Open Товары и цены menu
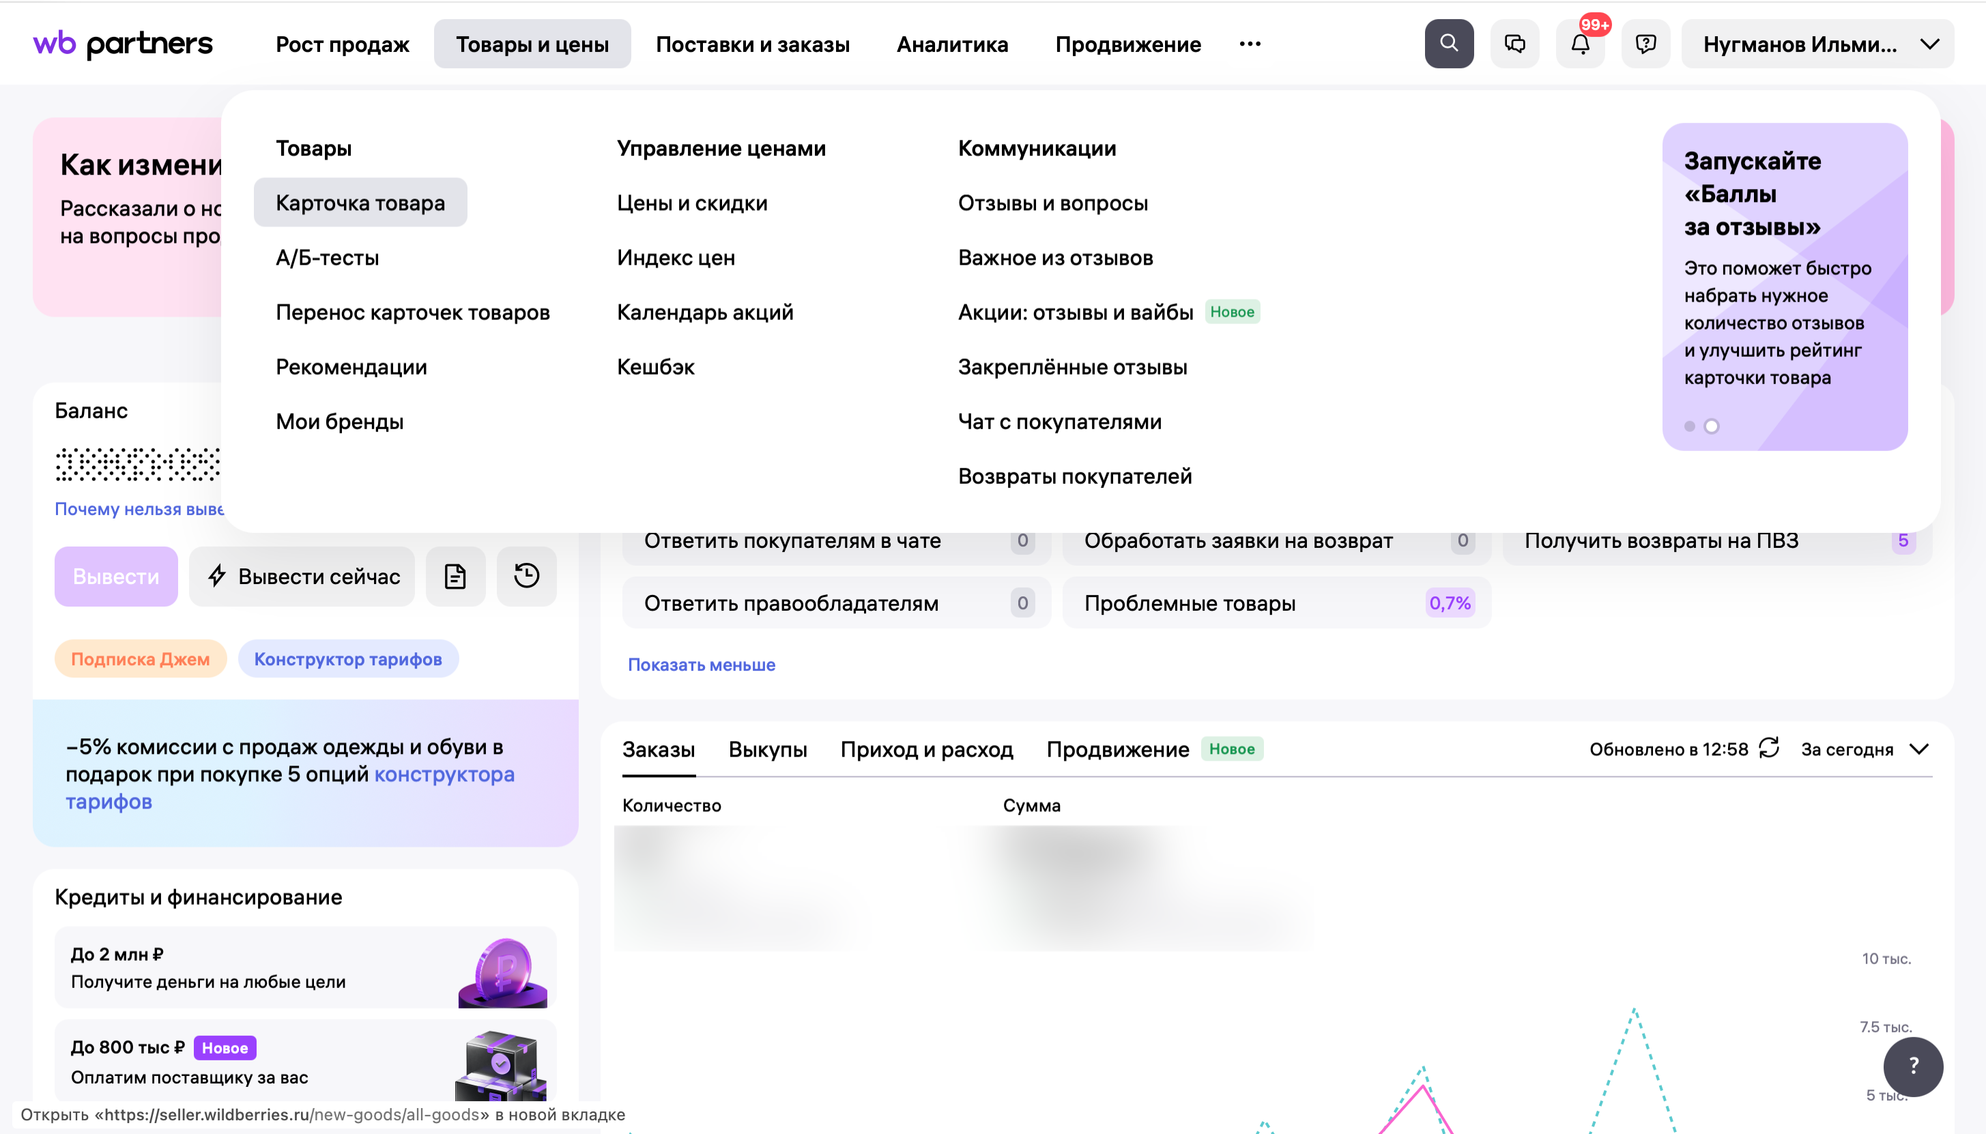This screenshot has height=1134, width=1986. tap(532, 44)
